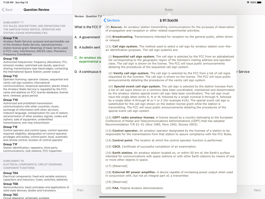
Task: Click the Question Review title
Action: click(x=36, y=10)
